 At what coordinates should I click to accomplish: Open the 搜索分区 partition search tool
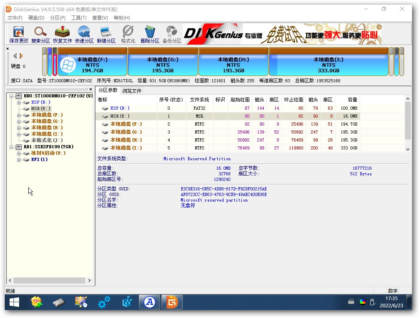(x=40, y=33)
